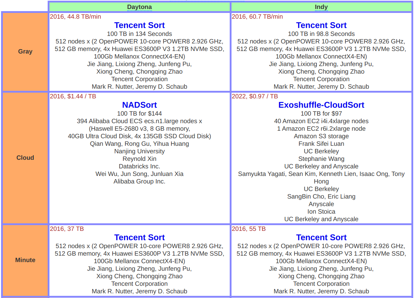Click 'Ion Stoica' name
This screenshot has height=298, width=415.
click(x=321, y=212)
